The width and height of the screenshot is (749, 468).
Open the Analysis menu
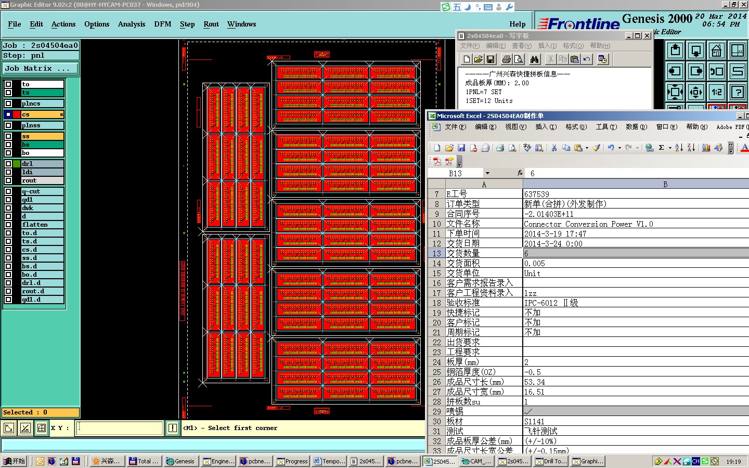[132, 24]
